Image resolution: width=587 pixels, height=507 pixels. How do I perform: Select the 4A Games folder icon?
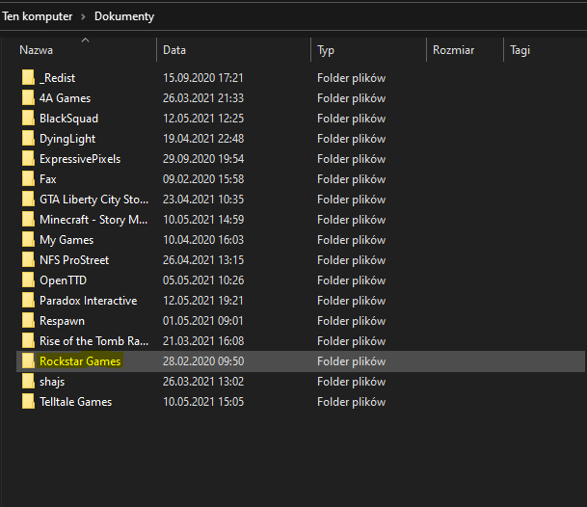point(28,98)
